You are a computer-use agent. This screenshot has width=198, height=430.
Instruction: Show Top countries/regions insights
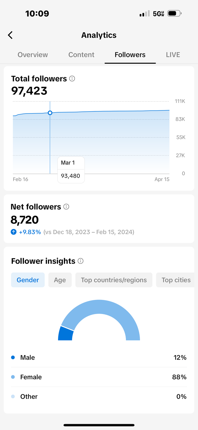click(x=114, y=280)
